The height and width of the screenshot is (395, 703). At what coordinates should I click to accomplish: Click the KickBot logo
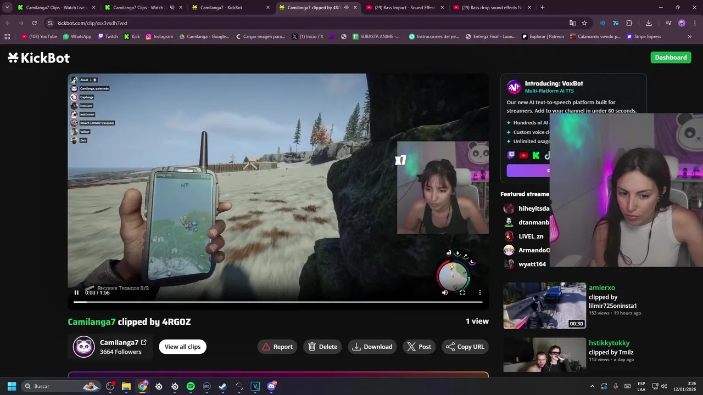tap(38, 58)
